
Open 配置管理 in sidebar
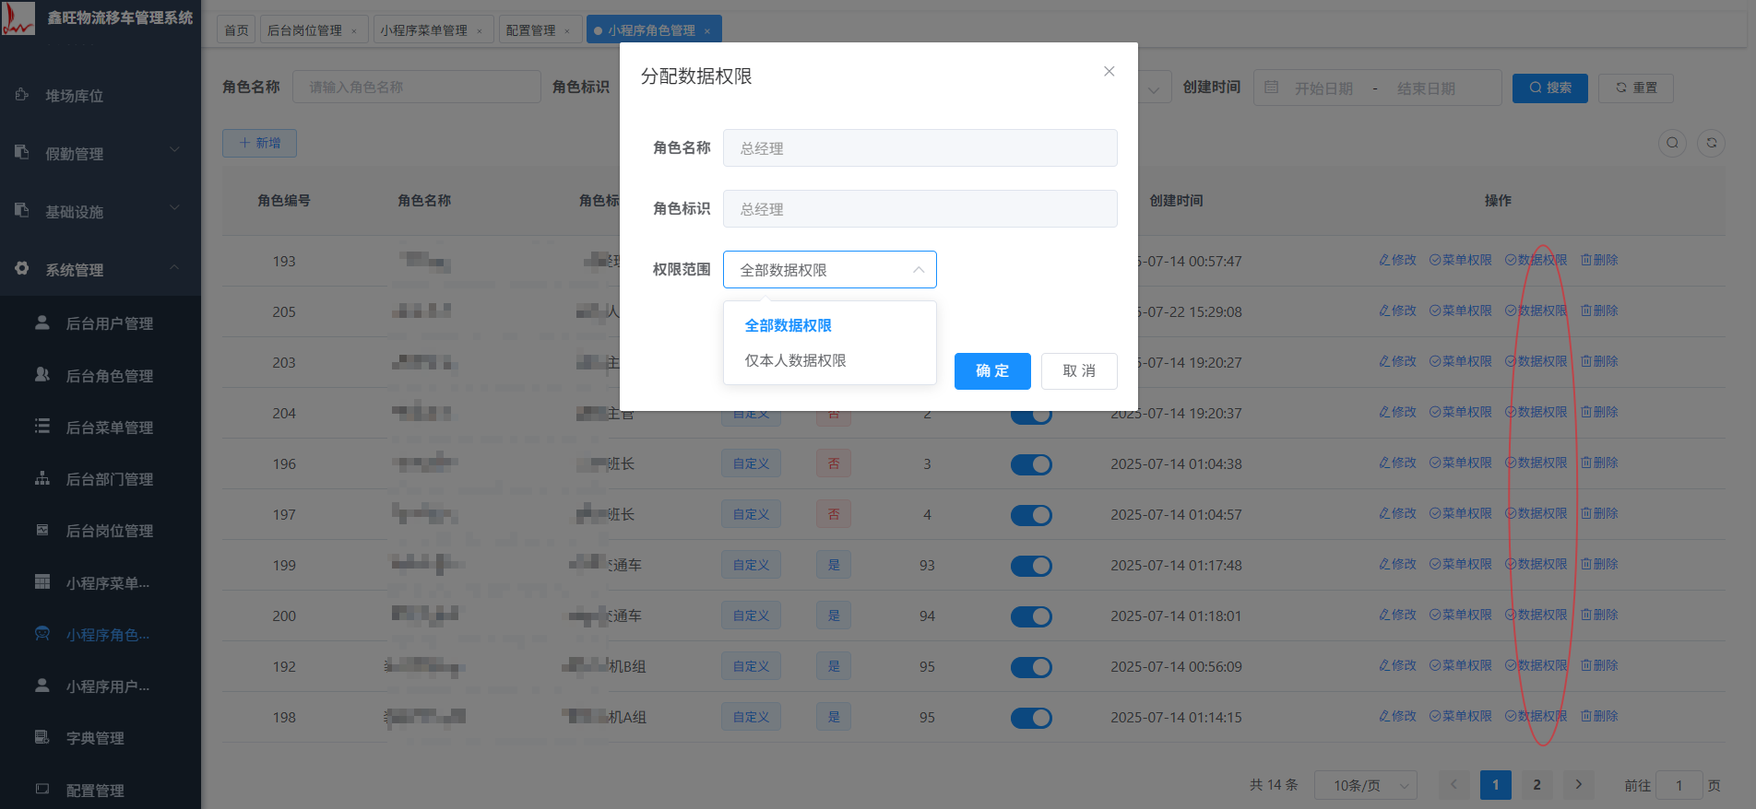pyautogui.click(x=101, y=791)
